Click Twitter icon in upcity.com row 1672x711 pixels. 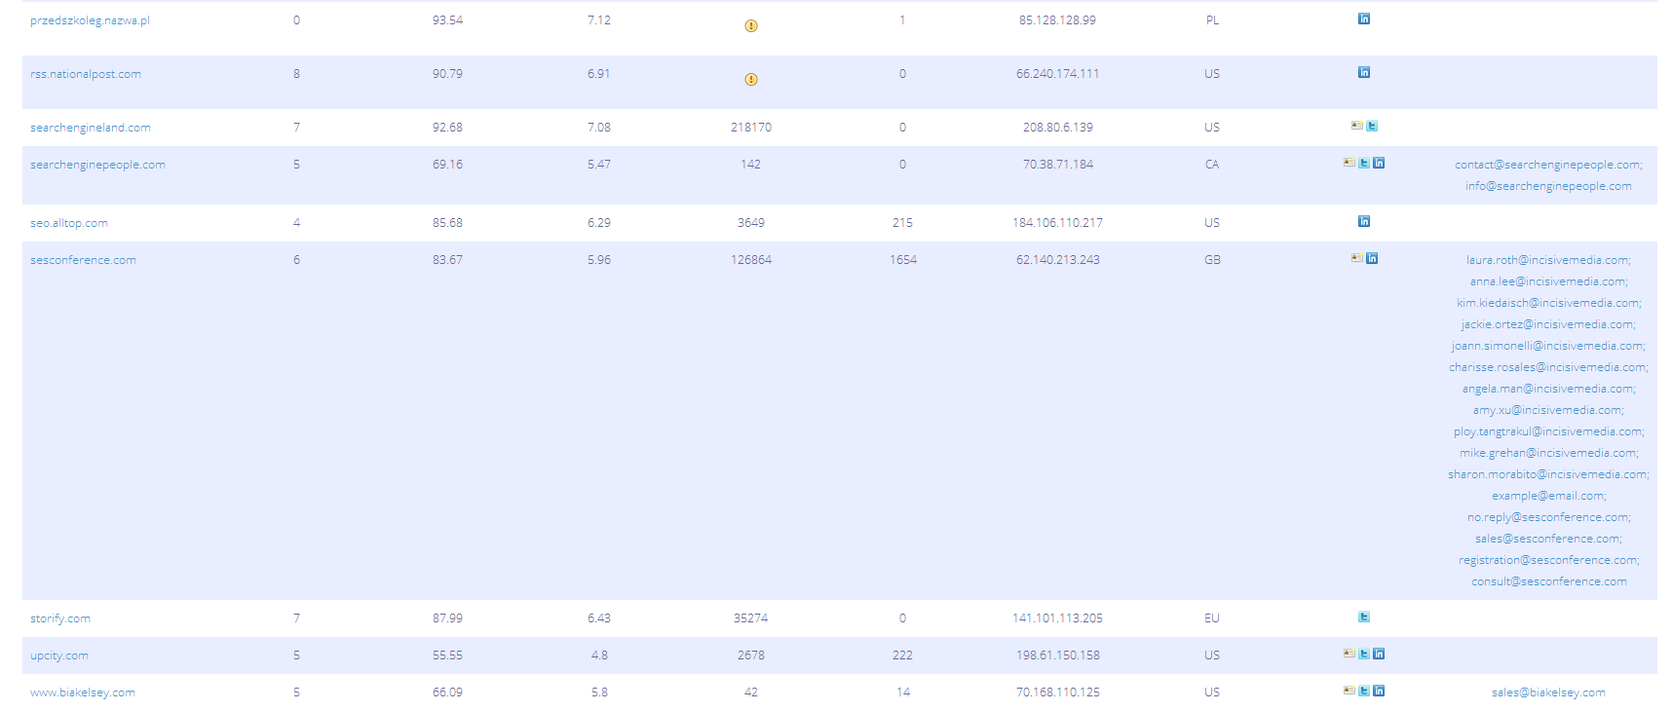[x=1364, y=654]
